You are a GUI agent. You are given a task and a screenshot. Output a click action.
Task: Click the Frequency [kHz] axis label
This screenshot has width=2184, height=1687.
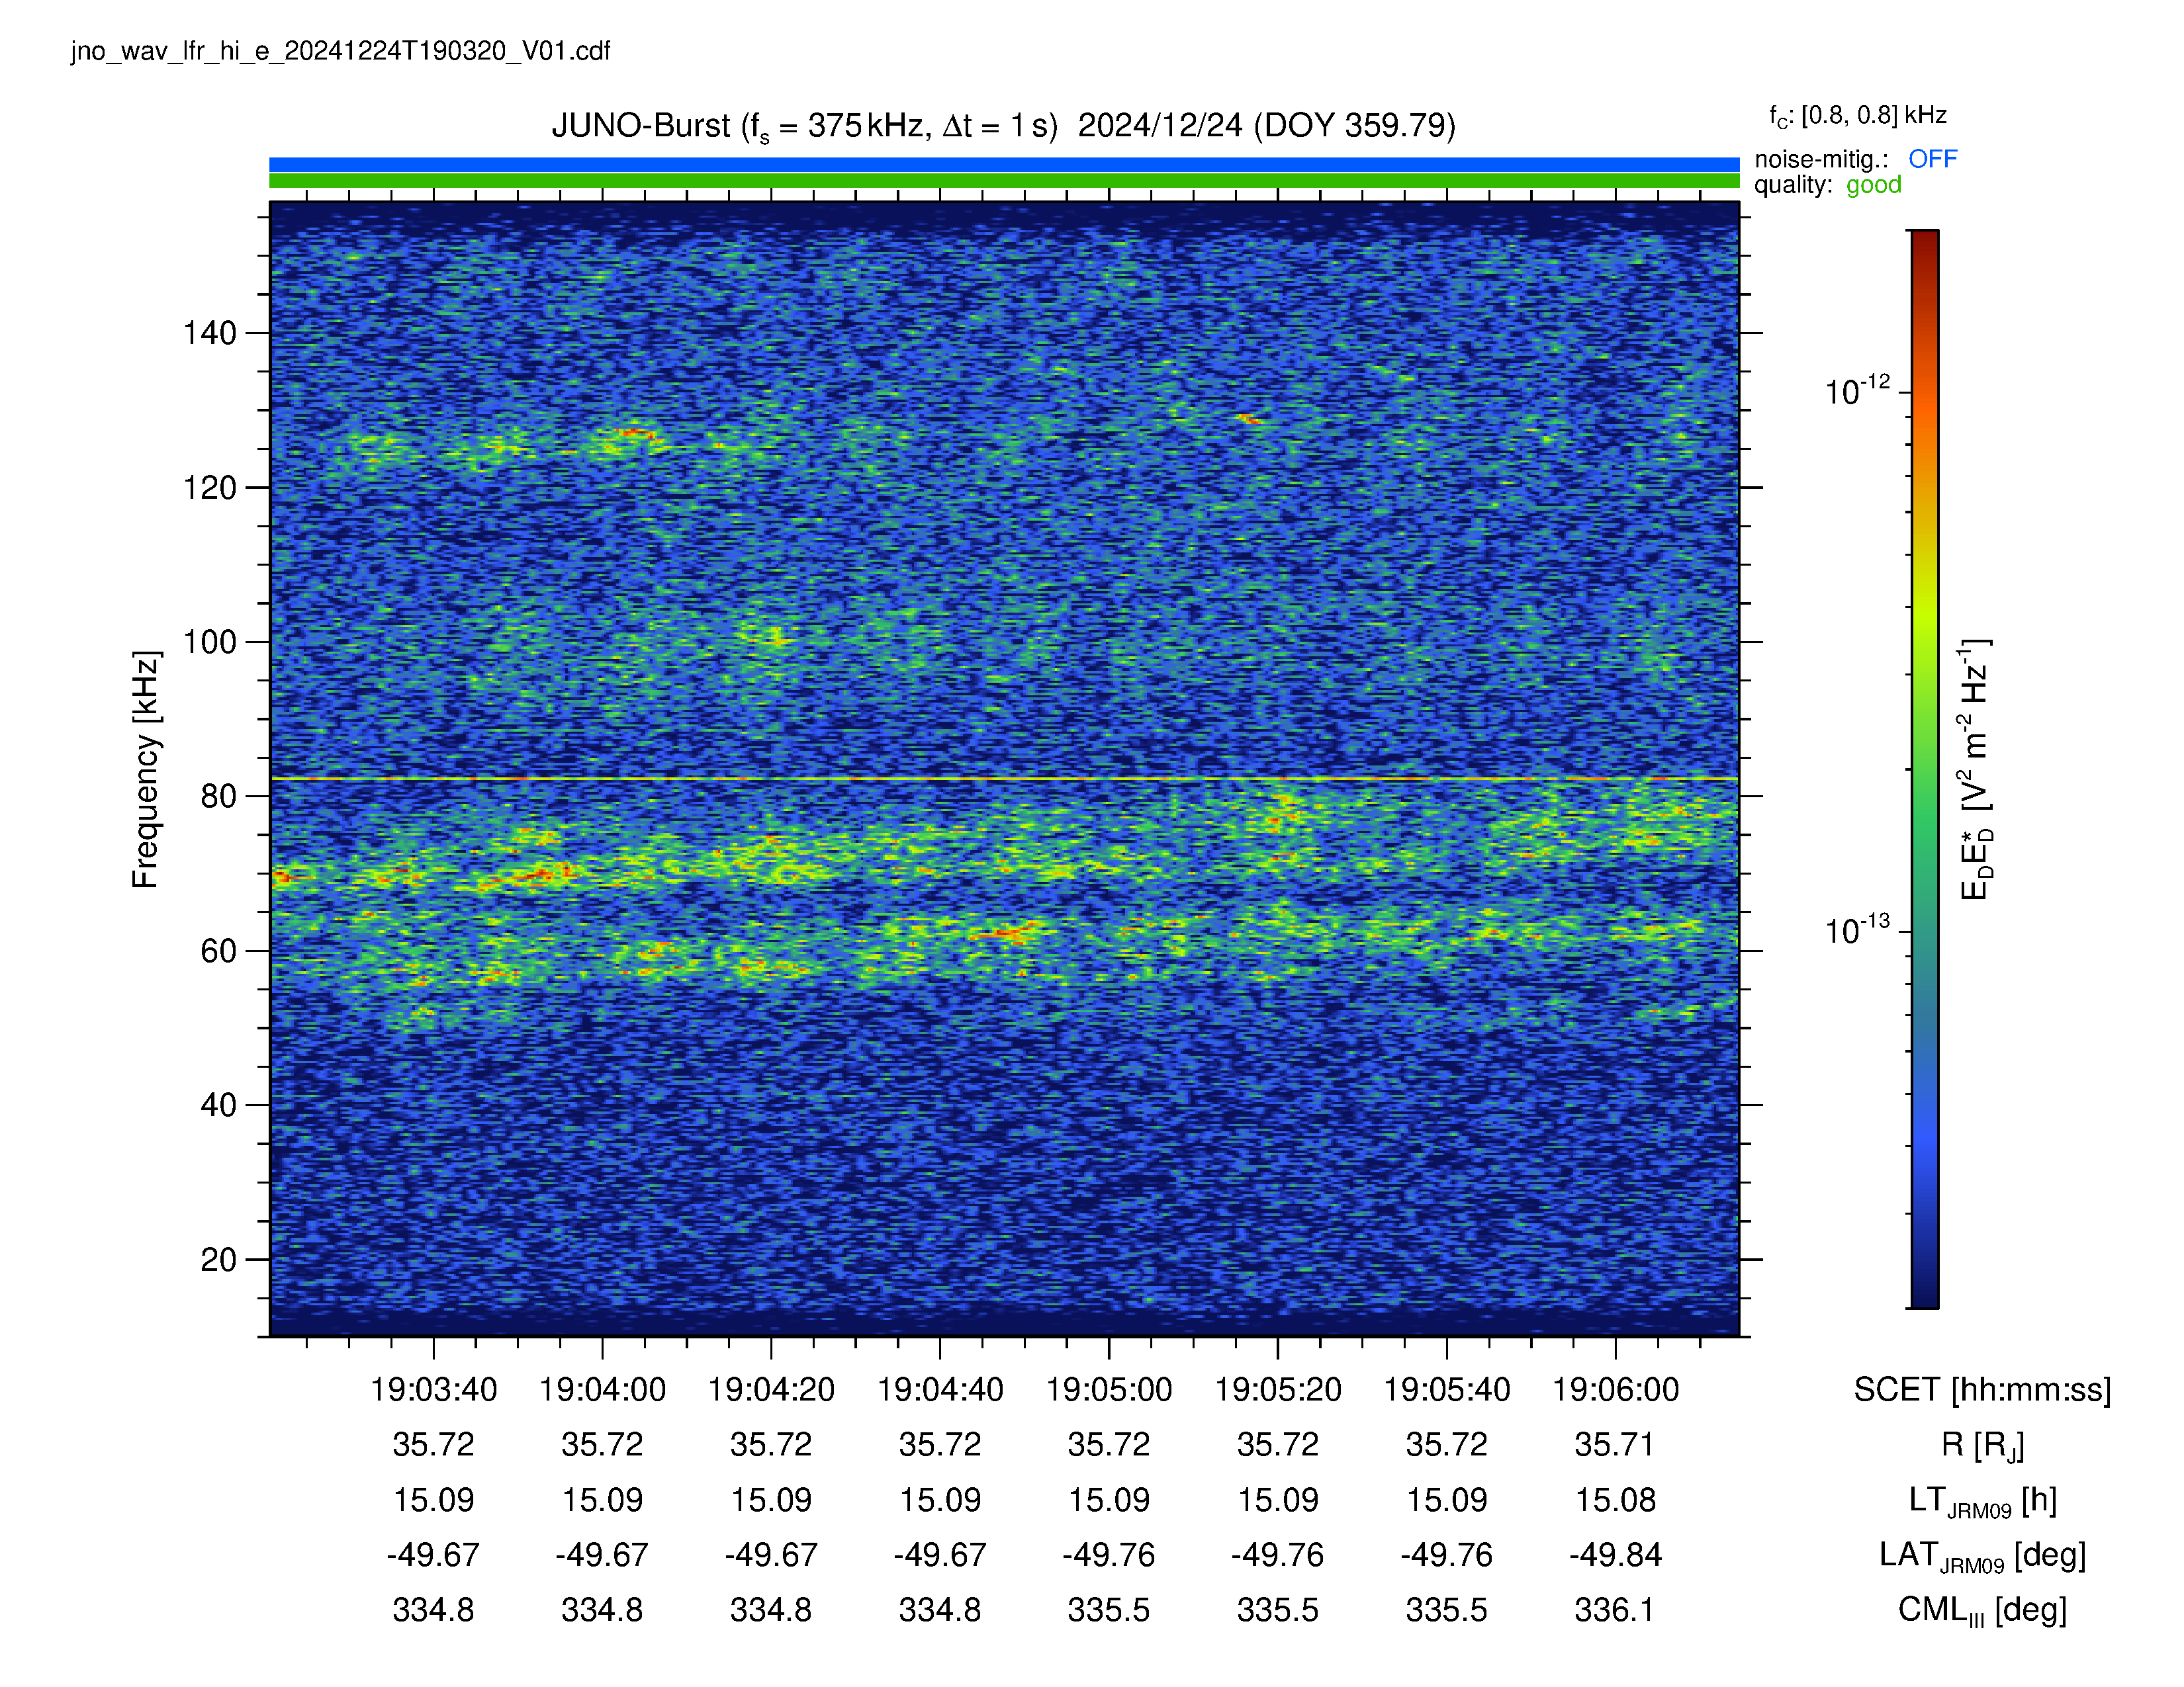click(146, 769)
